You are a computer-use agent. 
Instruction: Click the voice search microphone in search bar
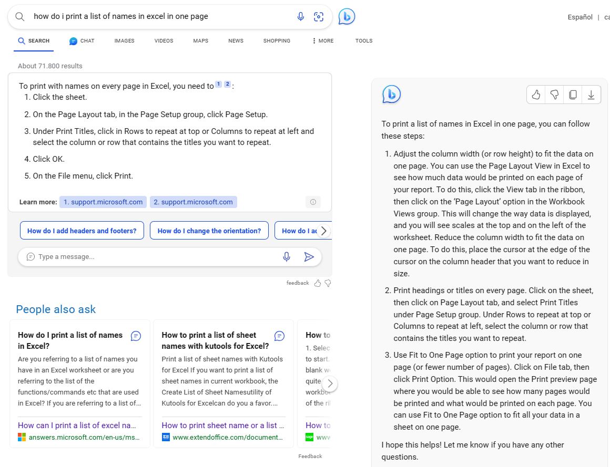pyautogui.click(x=300, y=16)
